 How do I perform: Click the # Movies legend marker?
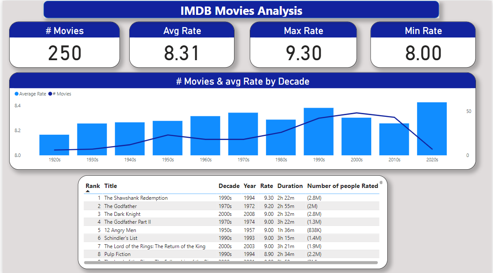(x=50, y=94)
